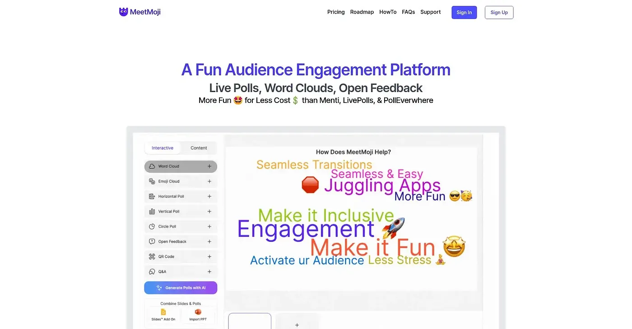Select the Open Feedback speech icon
The height and width of the screenshot is (329, 632).
152,241
